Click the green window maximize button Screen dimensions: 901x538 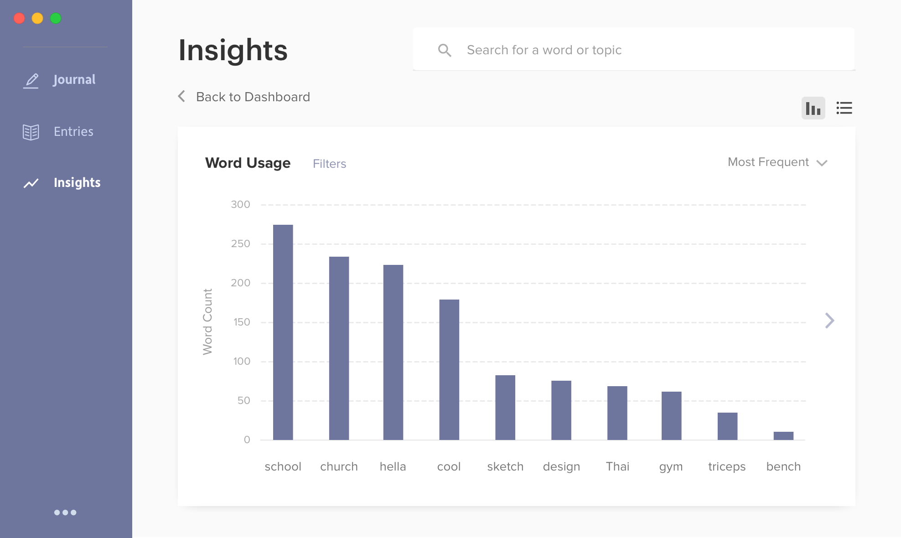pos(56,18)
